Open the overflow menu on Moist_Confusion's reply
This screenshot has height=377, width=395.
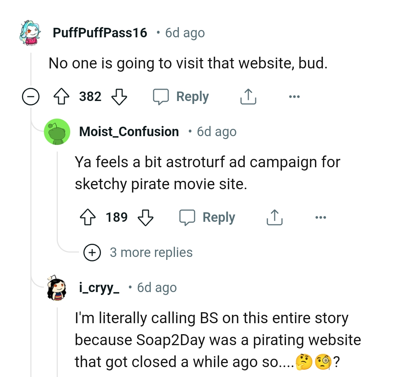(321, 217)
